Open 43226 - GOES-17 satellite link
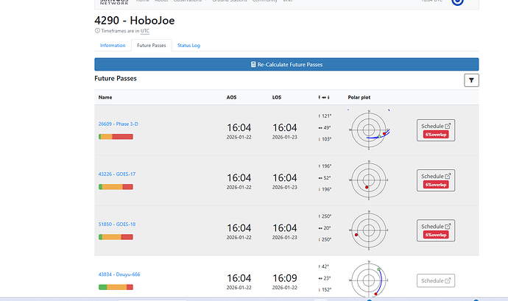This screenshot has height=301, width=508. pyautogui.click(x=117, y=174)
